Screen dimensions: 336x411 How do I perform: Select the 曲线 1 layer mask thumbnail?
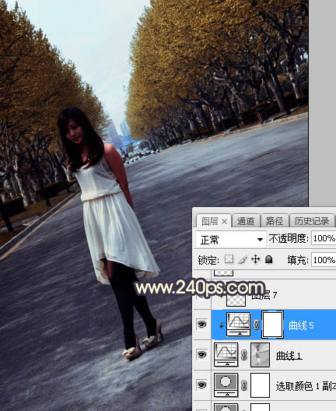point(260,355)
